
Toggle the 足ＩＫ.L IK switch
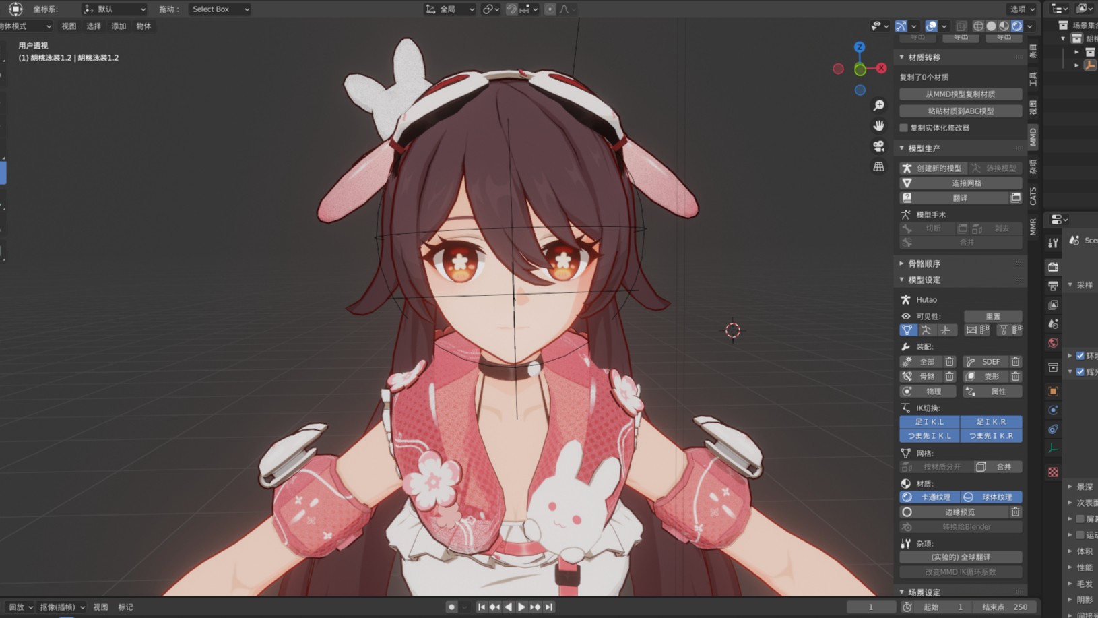point(929,422)
